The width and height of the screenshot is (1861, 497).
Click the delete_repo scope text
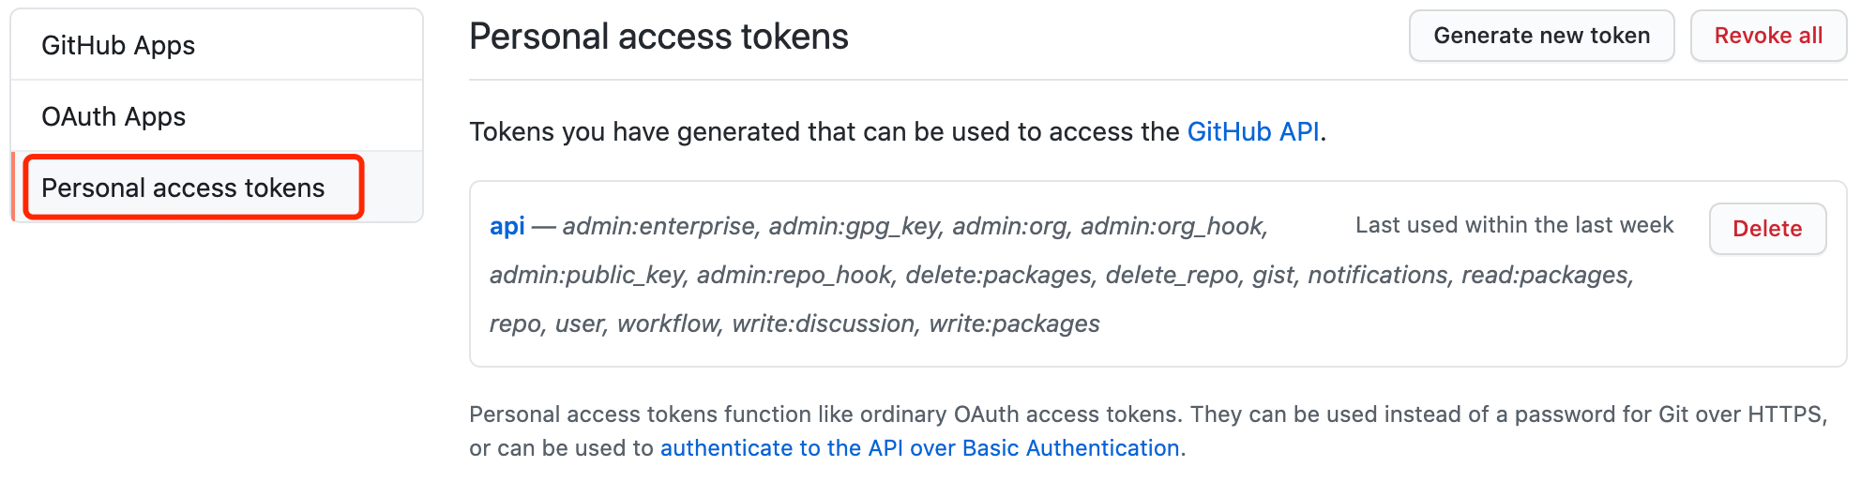point(1172,275)
